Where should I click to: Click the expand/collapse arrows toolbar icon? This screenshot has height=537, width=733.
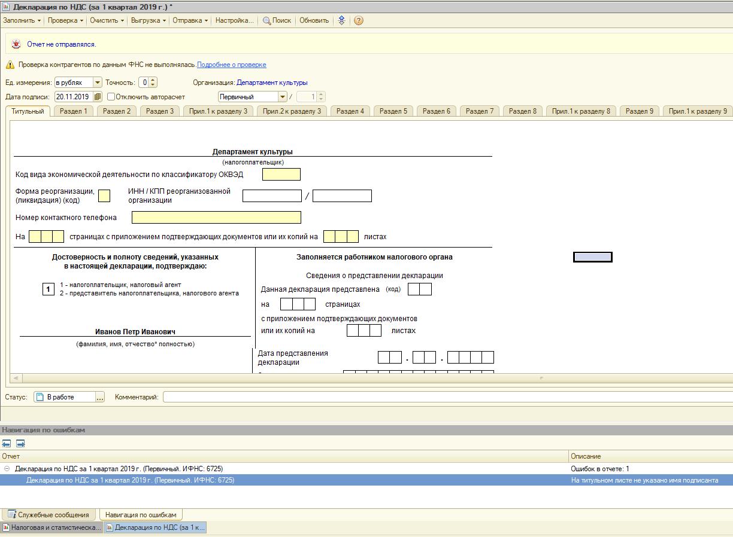[341, 20]
